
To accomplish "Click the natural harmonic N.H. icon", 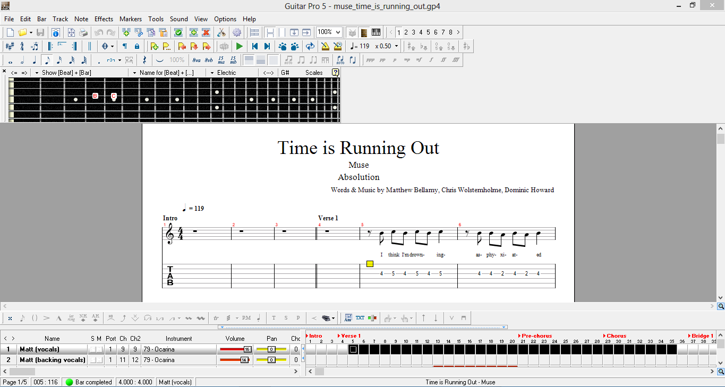I will click(x=83, y=318).
